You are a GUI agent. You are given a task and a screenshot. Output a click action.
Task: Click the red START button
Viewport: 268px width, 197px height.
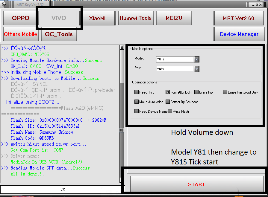(x=197, y=184)
